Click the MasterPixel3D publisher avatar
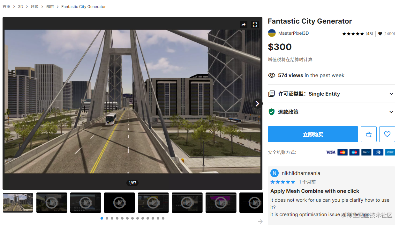Viewport: 399px width, 225px height. (x=272, y=33)
